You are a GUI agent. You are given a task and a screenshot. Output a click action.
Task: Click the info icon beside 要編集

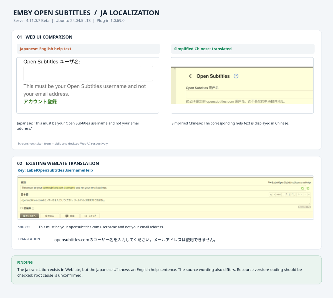pos(33,208)
